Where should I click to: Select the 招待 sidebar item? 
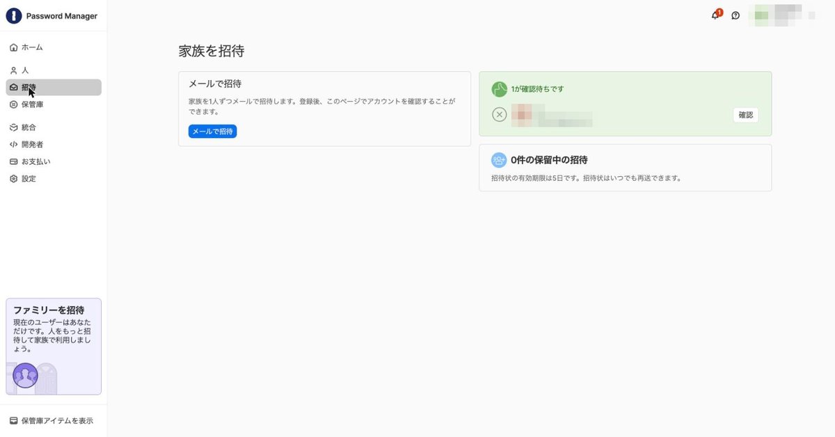(54, 87)
